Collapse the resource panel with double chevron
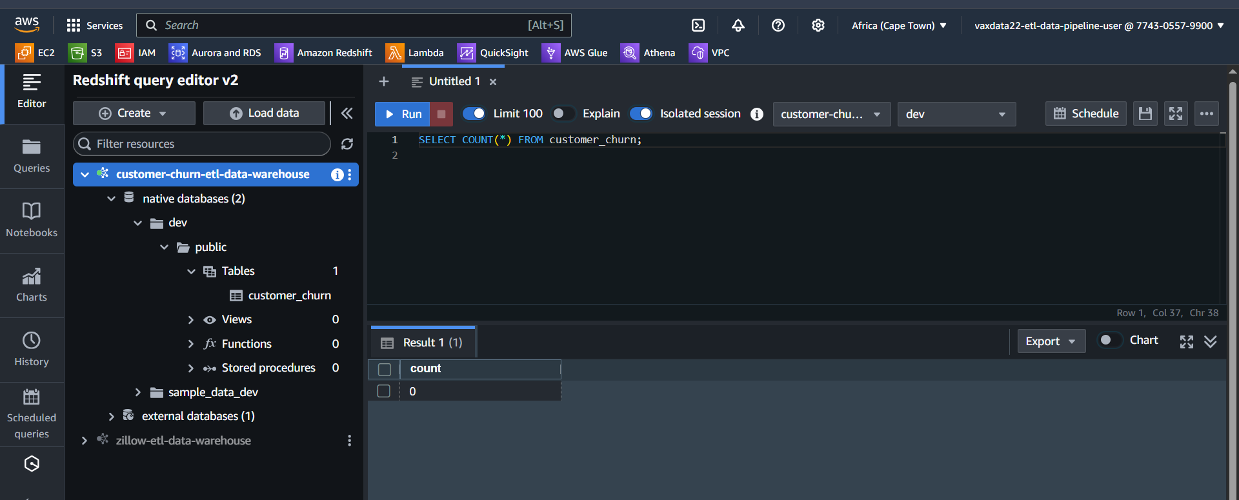The height and width of the screenshot is (500, 1239). click(347, 114)
